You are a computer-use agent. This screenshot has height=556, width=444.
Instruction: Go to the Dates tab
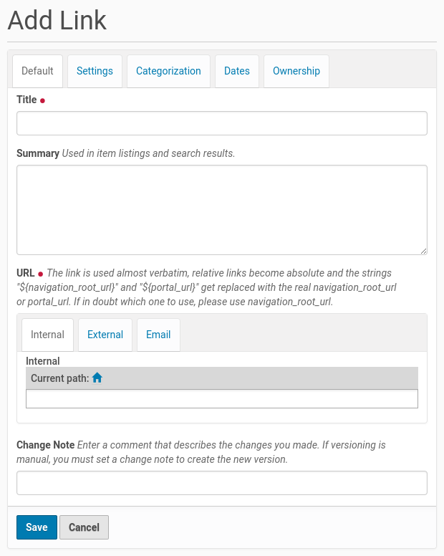[x=237, y=71]
